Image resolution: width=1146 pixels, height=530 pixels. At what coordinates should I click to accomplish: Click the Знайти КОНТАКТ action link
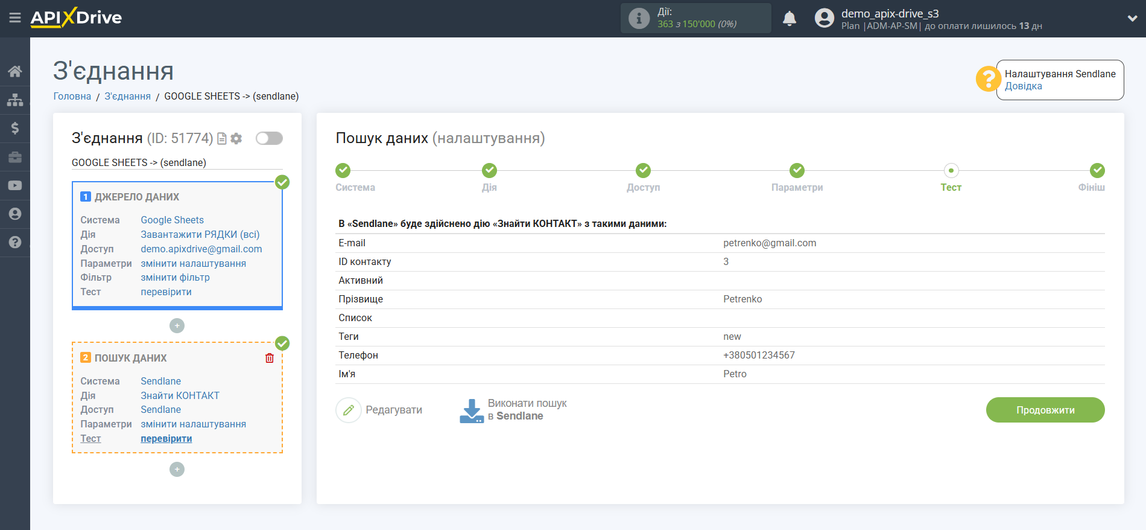[x=180, y=396]
